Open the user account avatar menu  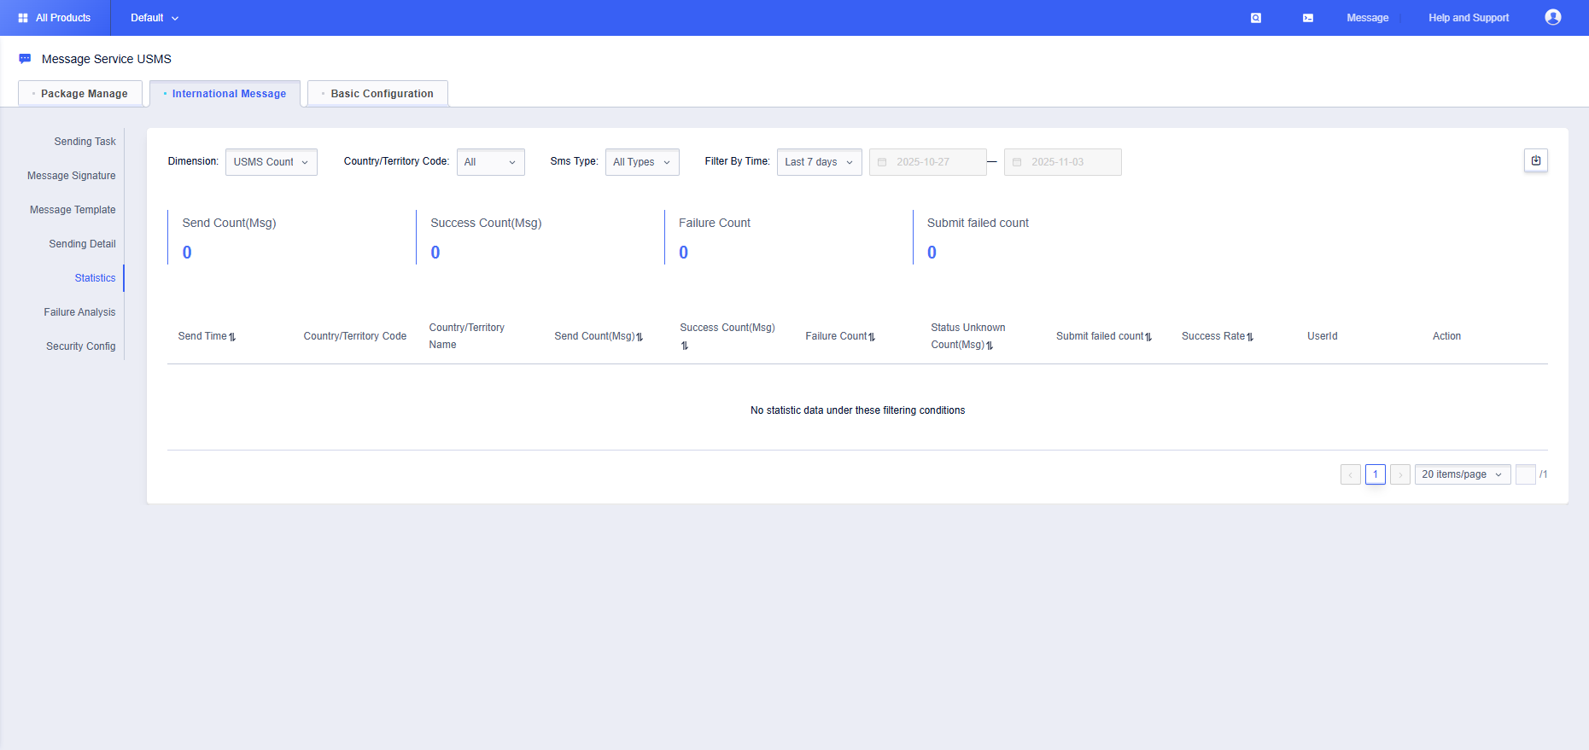pyautogui.click(x=1552, y=17)
